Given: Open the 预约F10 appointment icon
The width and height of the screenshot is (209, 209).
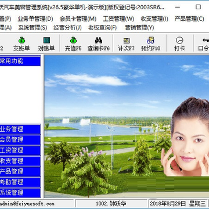Looking at the screenshot, I should (150, 41).
